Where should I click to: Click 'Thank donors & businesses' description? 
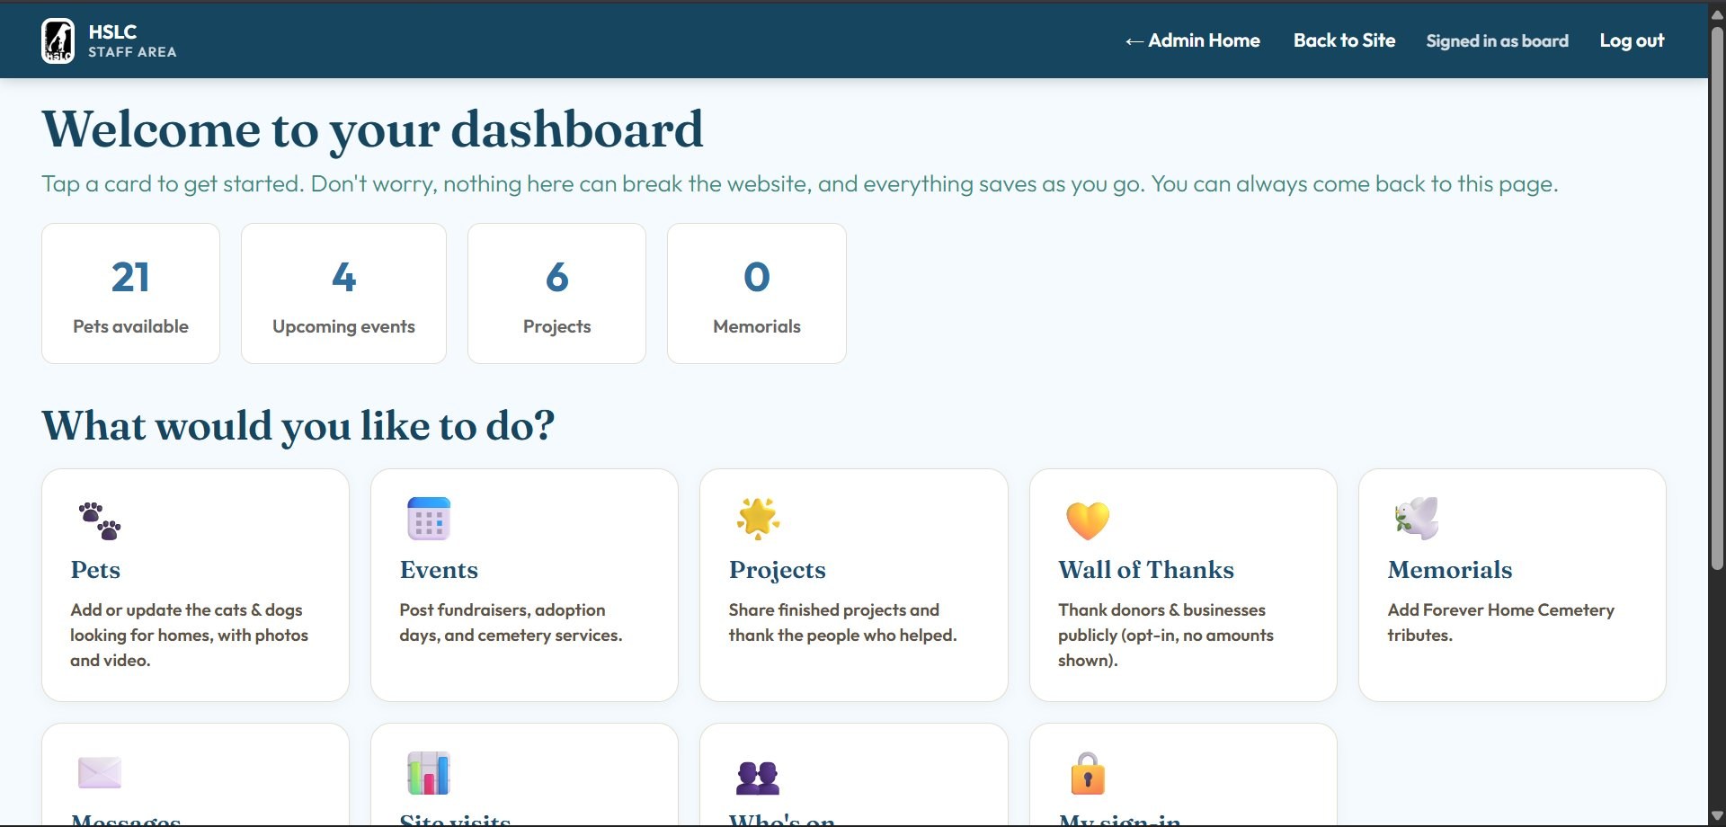1166,635
